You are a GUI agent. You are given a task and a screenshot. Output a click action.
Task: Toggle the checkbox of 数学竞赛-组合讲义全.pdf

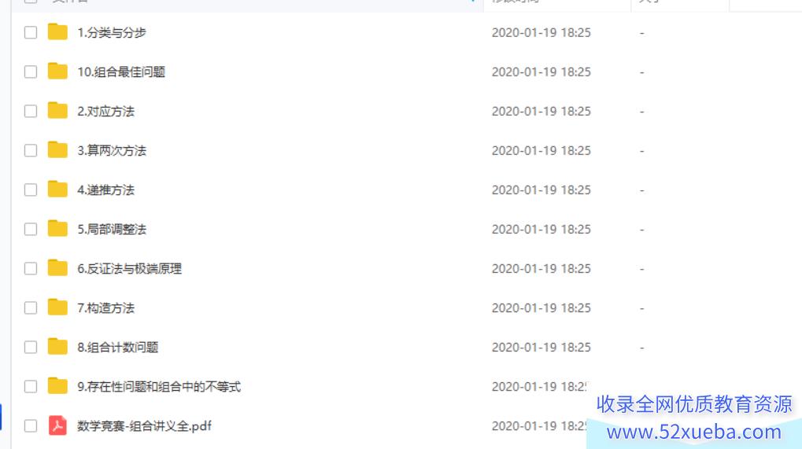click(31, 426)
